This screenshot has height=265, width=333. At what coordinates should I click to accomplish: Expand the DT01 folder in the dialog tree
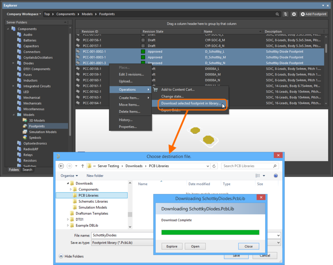click(x=67, y=219)
